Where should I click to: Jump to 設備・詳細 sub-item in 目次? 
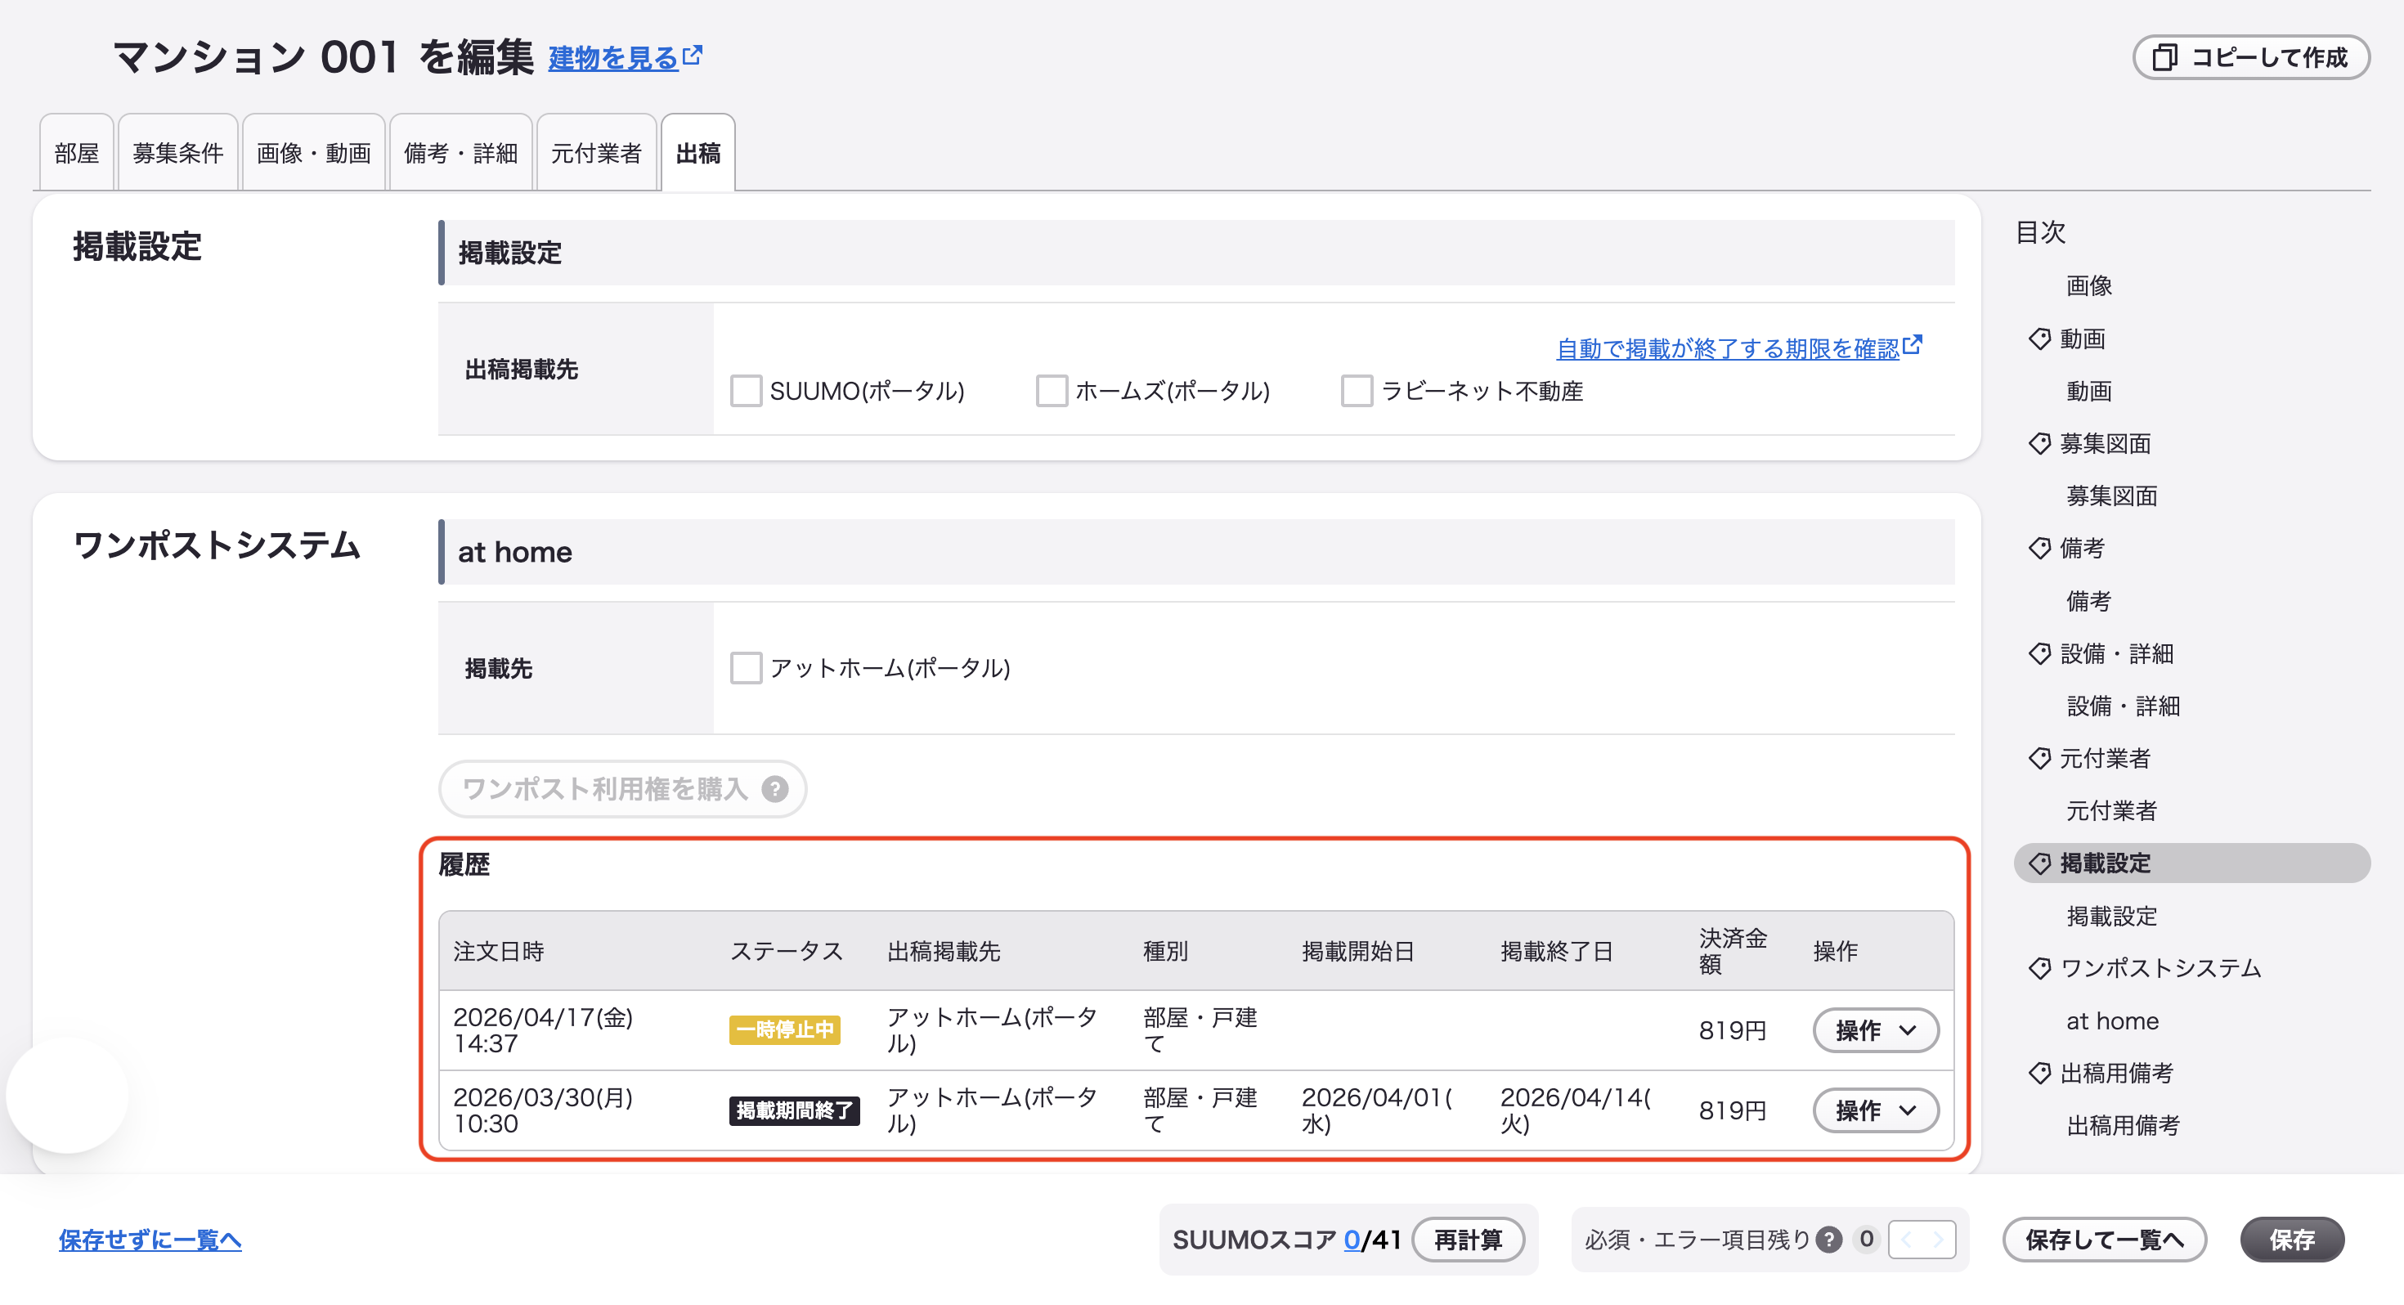tap(2123, 706)
